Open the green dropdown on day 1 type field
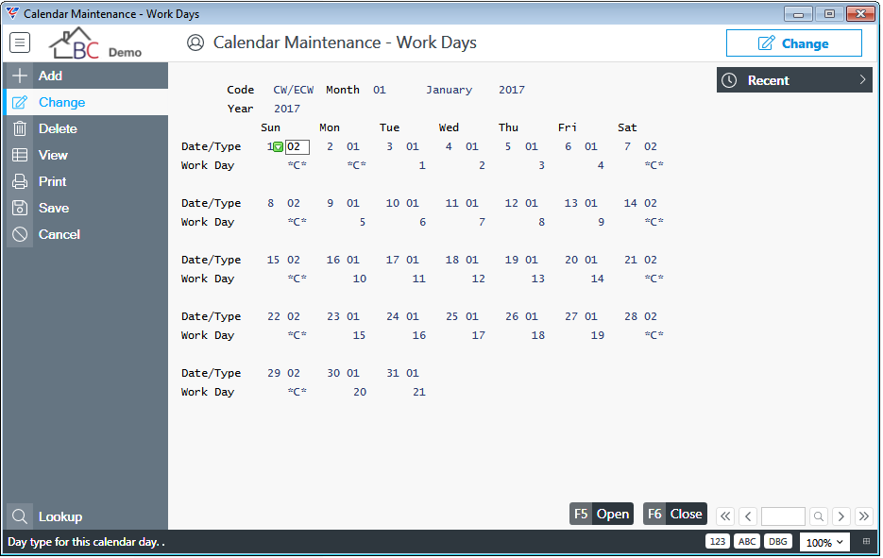 click(x=279, y=147)
